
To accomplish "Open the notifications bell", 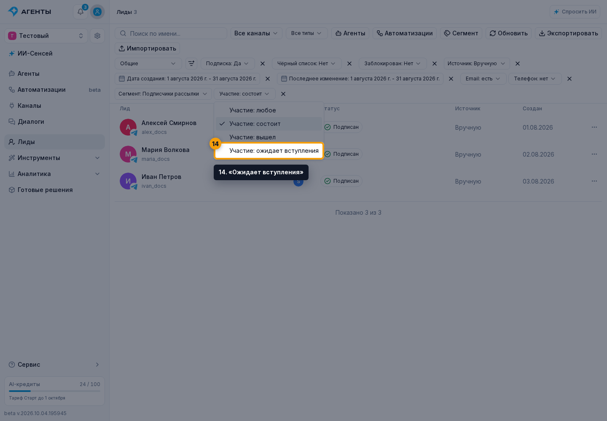I will coord(81,12).
